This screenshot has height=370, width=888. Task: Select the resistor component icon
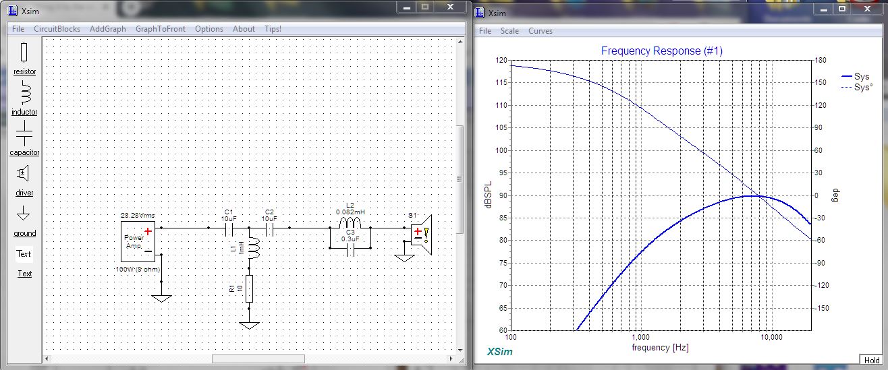coord(24,52)
